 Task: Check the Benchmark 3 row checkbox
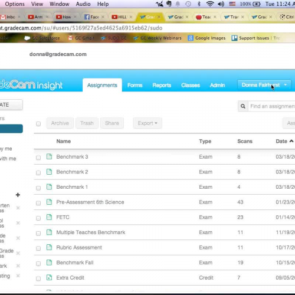pyautogui.click(x=38, y=158)
